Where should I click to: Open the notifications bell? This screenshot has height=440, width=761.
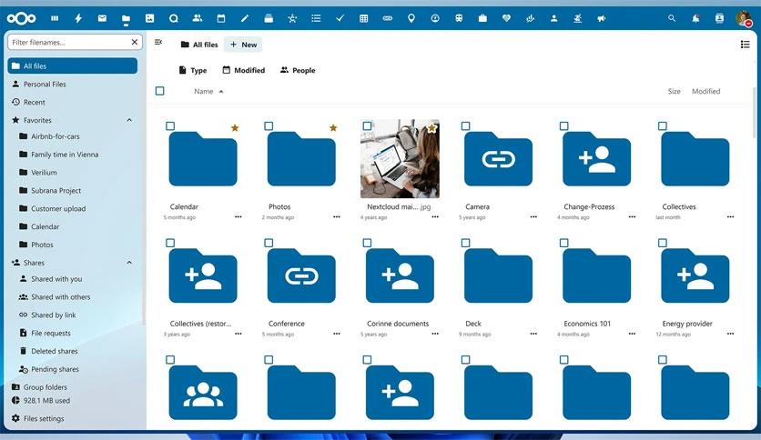695,18
